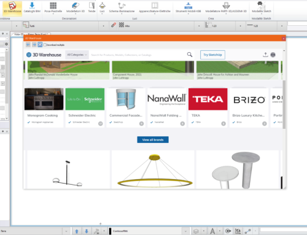Image resolution: width=307 pixels, height=235 pixels.
Task: Open Strumenti Mobili-KBB tool
Action: (188, 7)
